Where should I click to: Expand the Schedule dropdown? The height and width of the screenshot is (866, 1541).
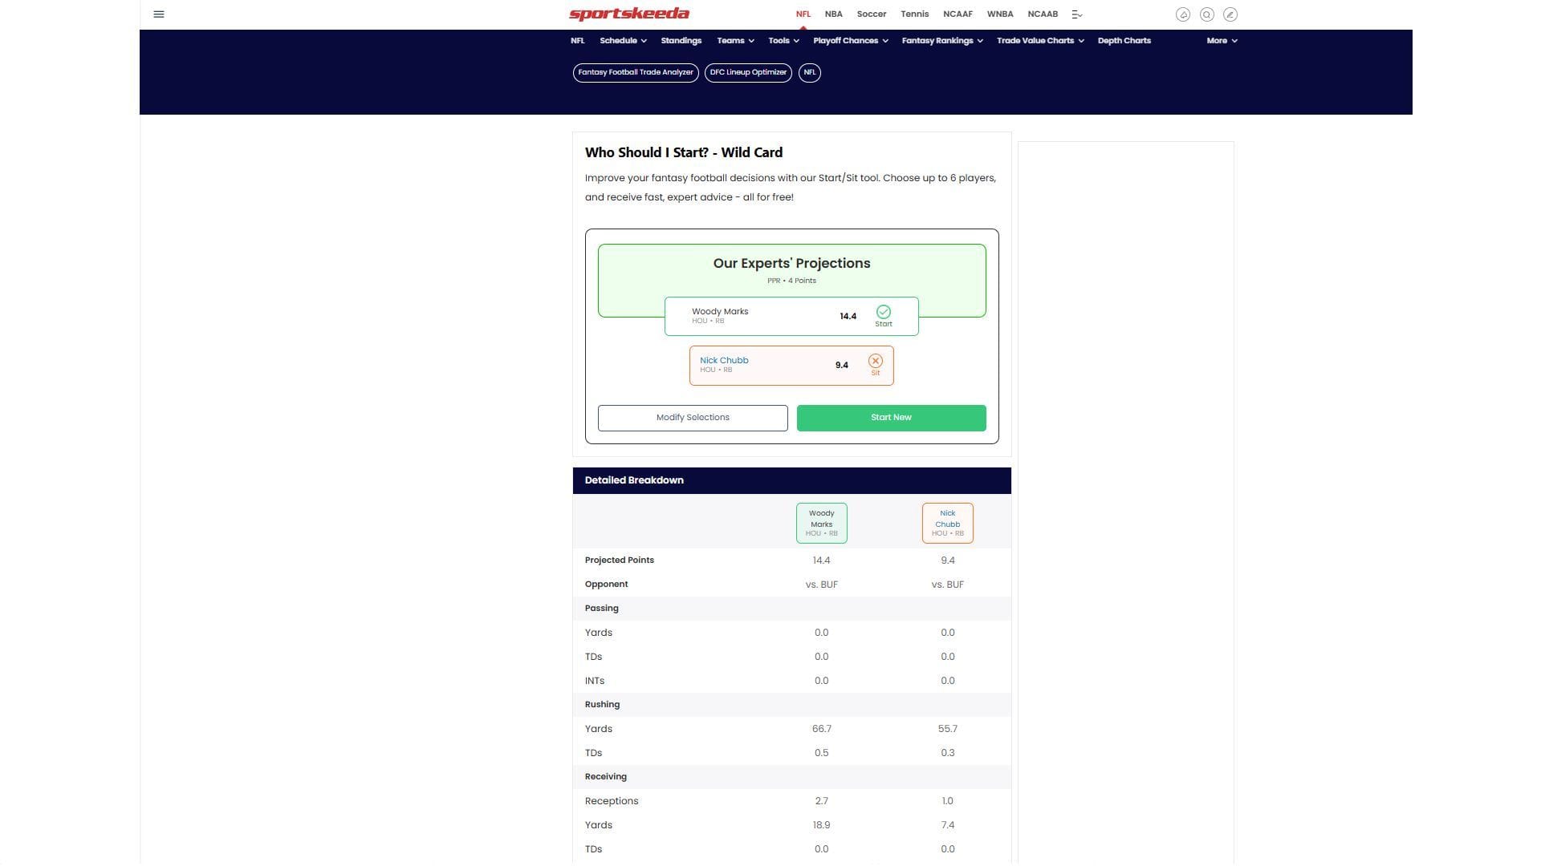pos(623,41)
